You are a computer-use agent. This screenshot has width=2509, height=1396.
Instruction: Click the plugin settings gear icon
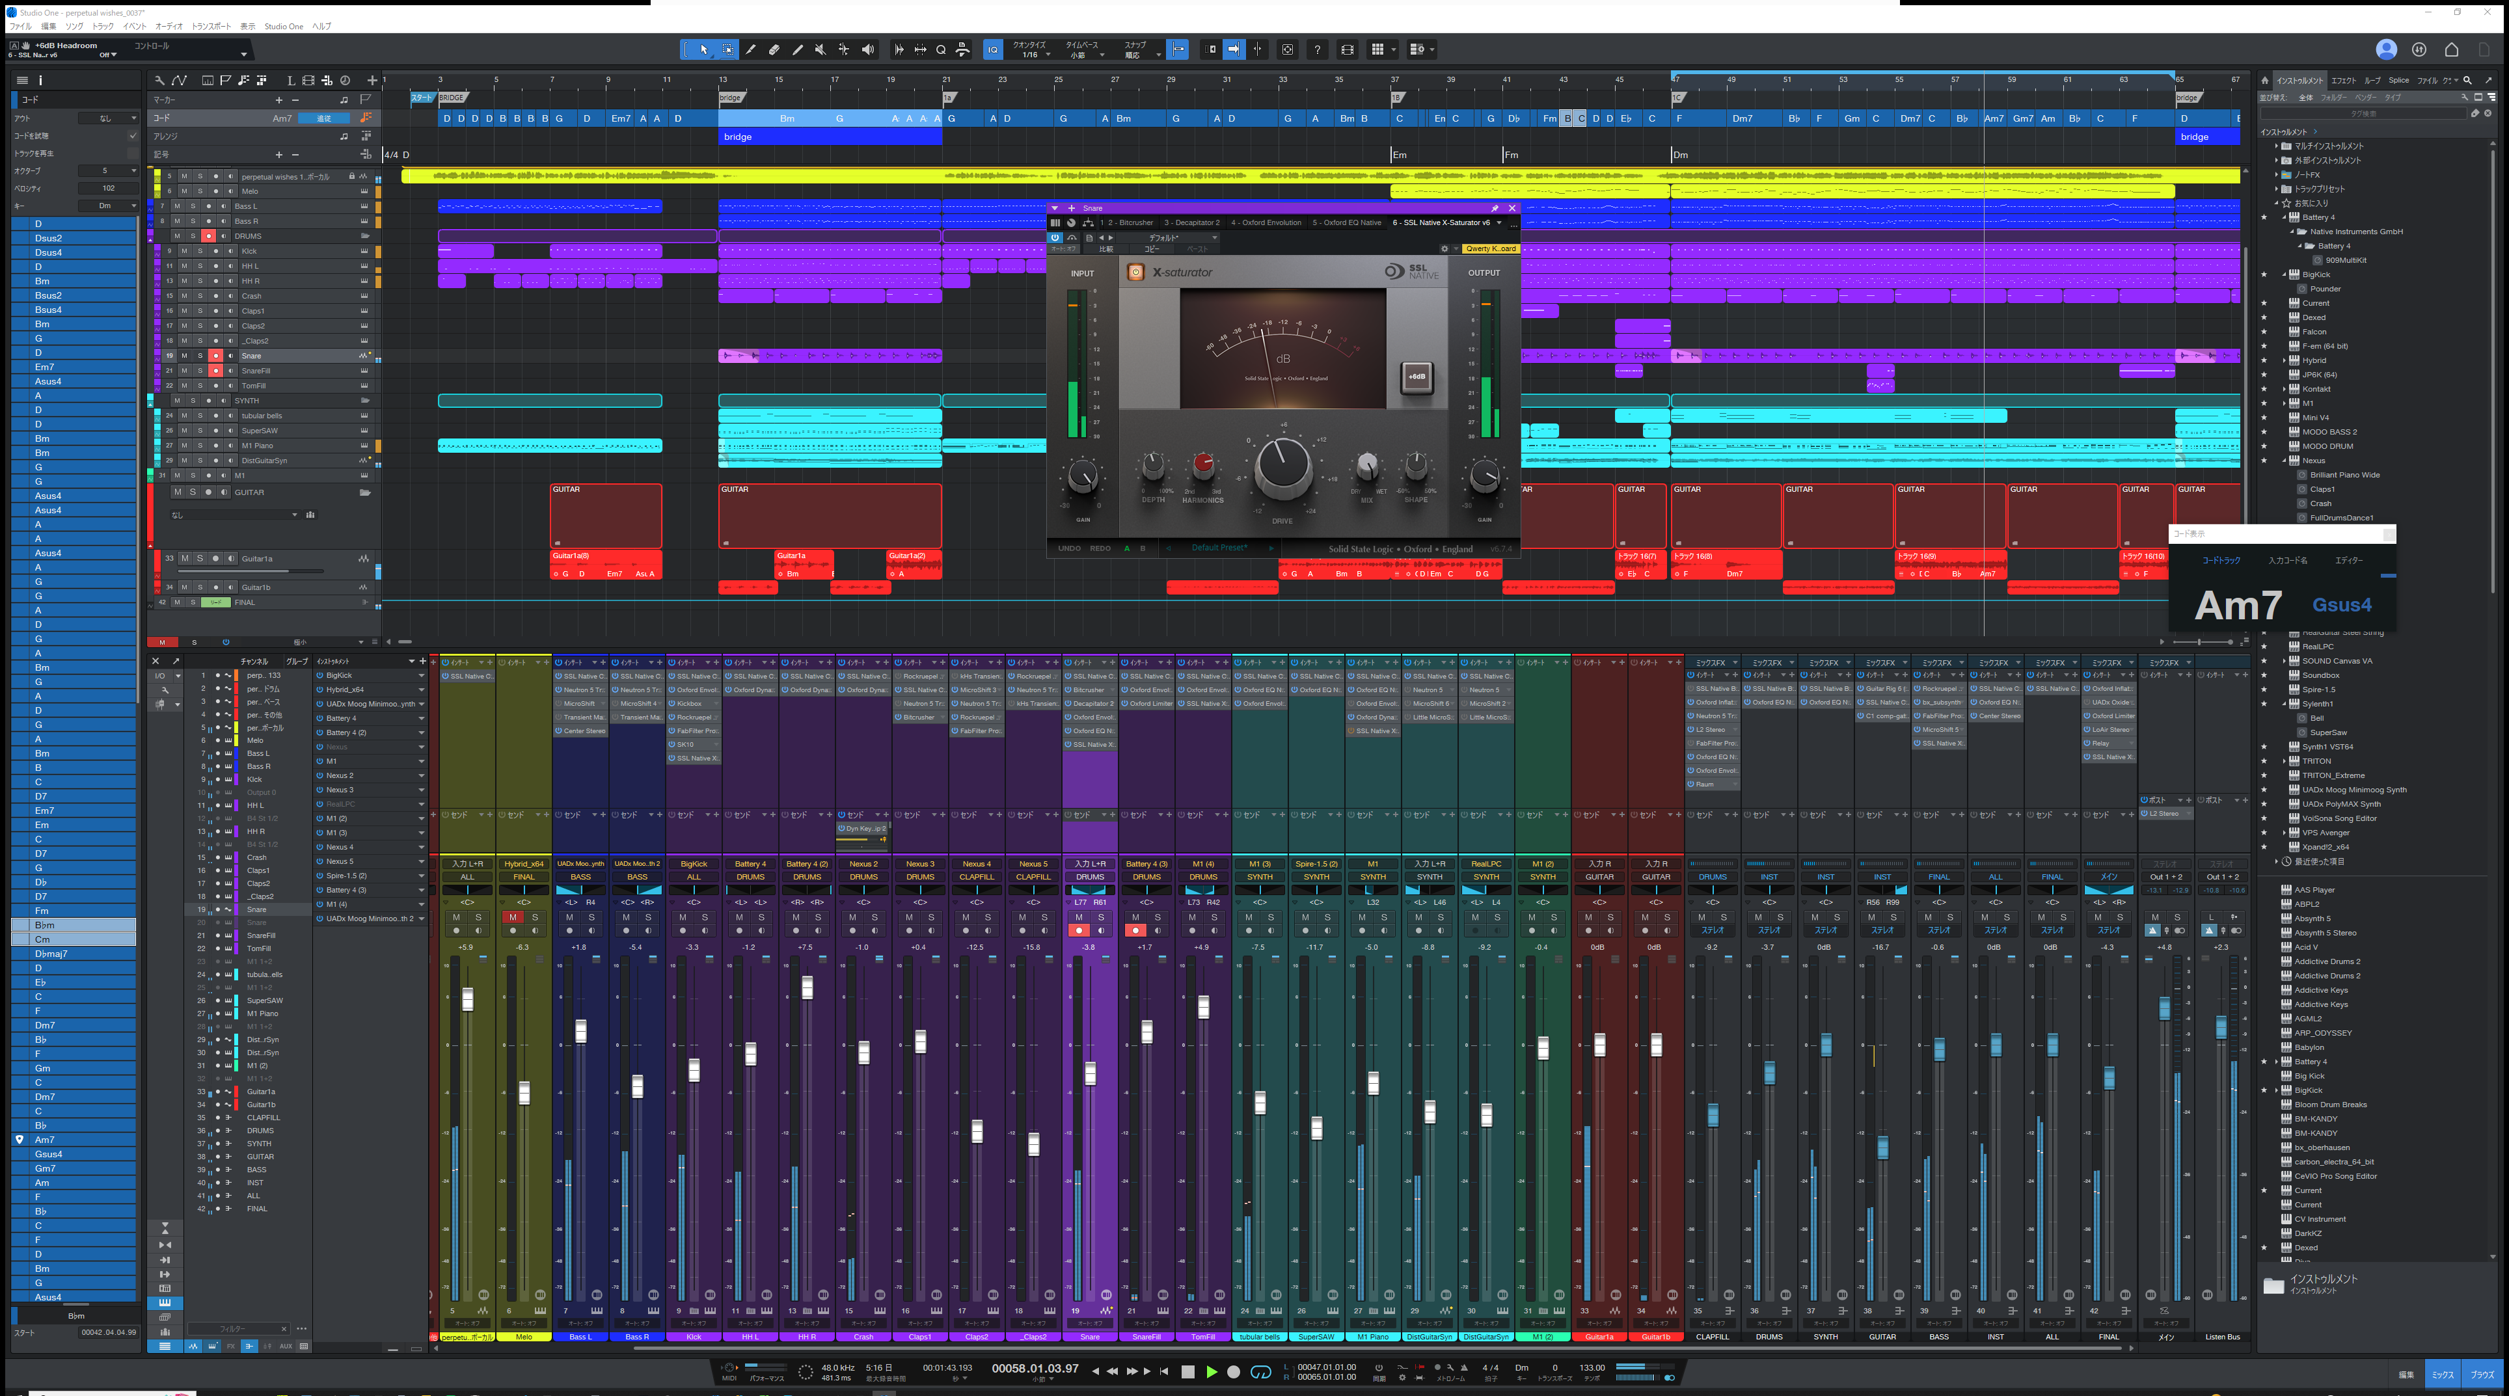1444,249
